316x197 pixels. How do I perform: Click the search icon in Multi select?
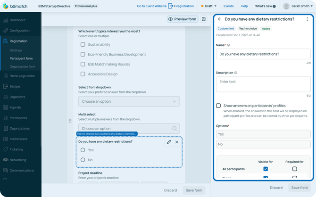(x=175, y=129)
